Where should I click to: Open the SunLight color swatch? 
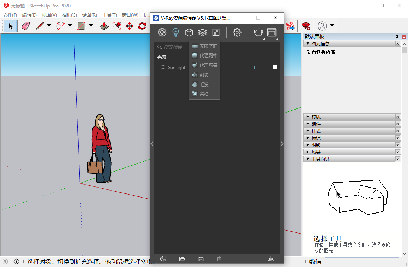click(275, 67)
